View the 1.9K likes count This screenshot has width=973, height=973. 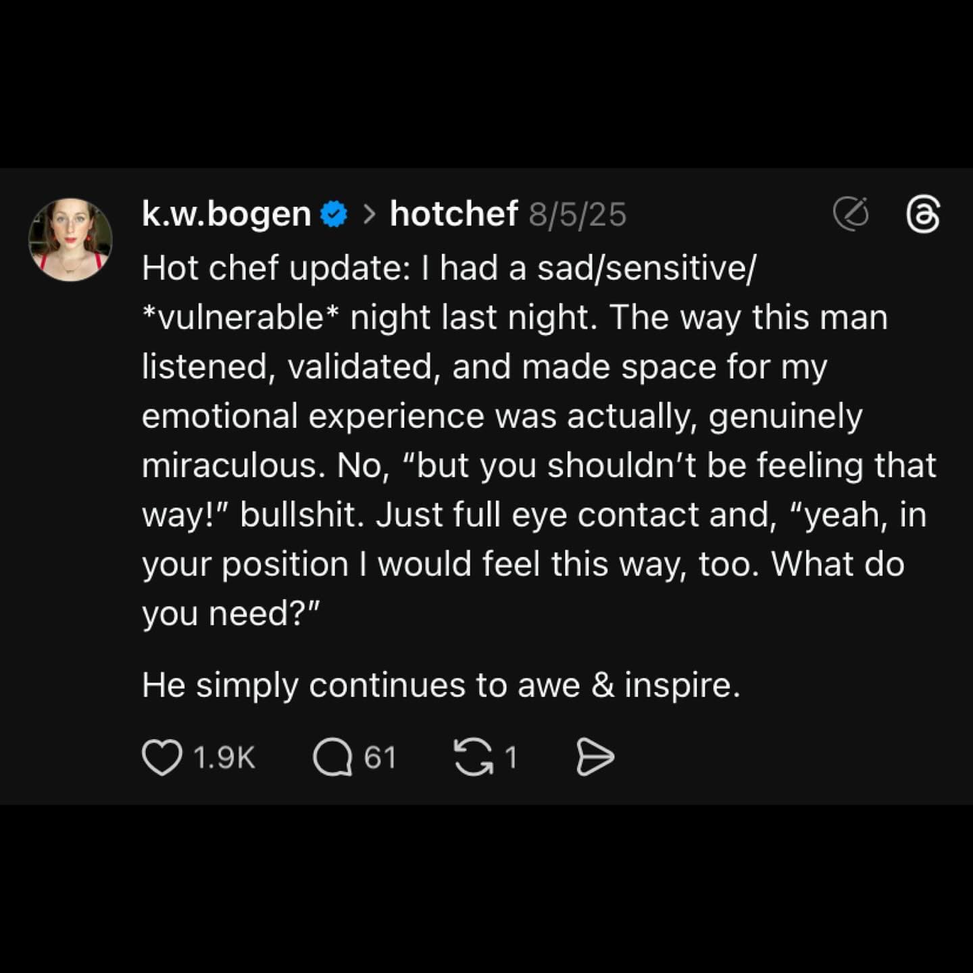(x=224, y=757)
